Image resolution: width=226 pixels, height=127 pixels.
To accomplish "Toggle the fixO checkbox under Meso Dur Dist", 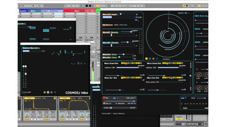I will [144, 89].
